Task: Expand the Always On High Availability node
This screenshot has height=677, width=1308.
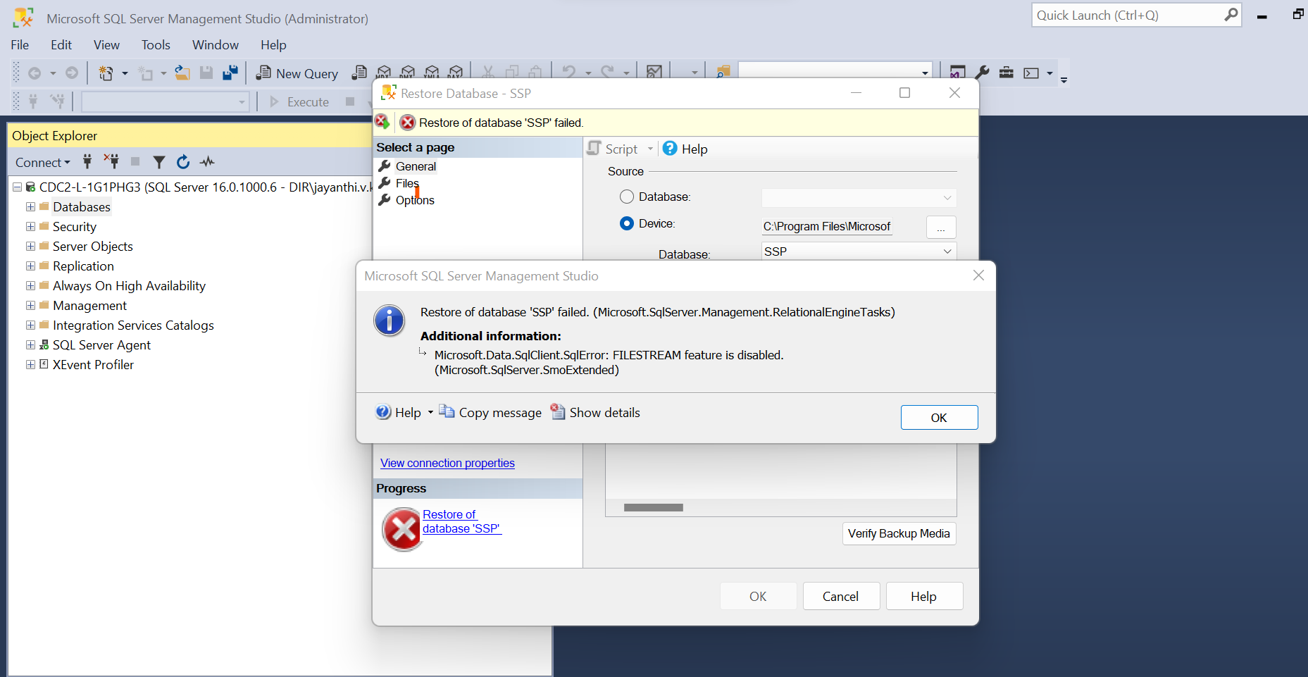Action: 30,286
